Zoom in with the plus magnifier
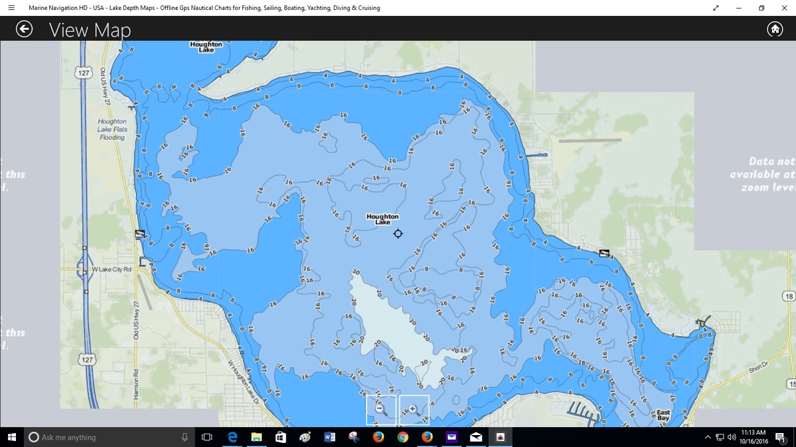This screenshot has height=447, width=796. click(414, 409)
